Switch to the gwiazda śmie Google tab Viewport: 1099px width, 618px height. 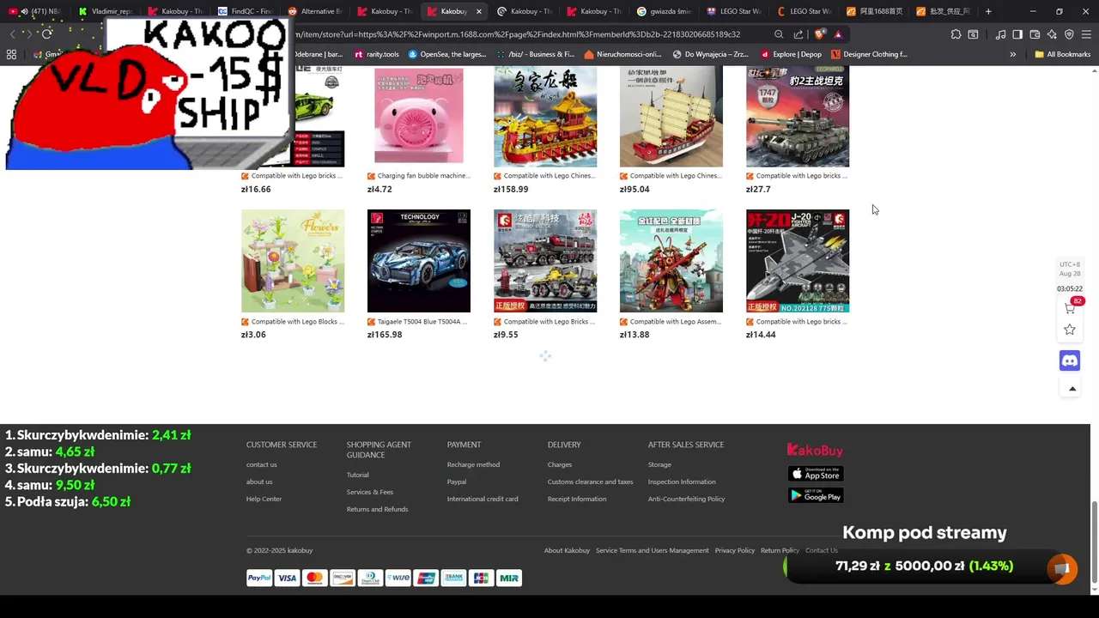665,11
